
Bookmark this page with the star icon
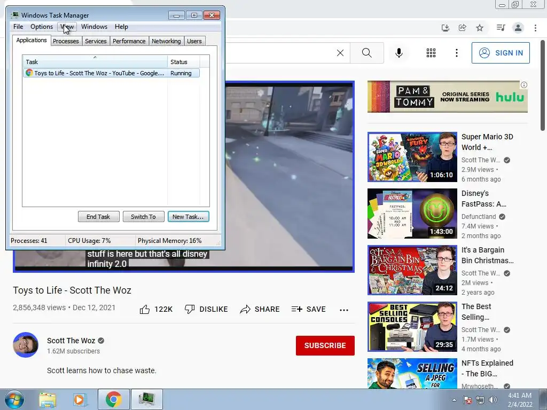click(480, 28)
